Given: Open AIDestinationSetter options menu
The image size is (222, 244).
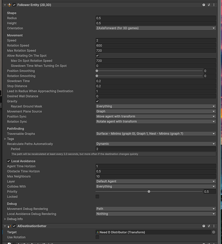Looking at the screenshot, I should pos(214,226).
